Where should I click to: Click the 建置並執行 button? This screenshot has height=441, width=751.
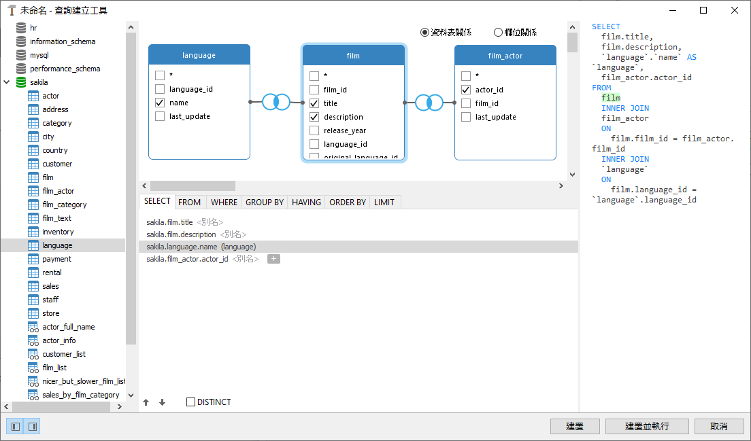pyautogui.click(x=646, y=426)
